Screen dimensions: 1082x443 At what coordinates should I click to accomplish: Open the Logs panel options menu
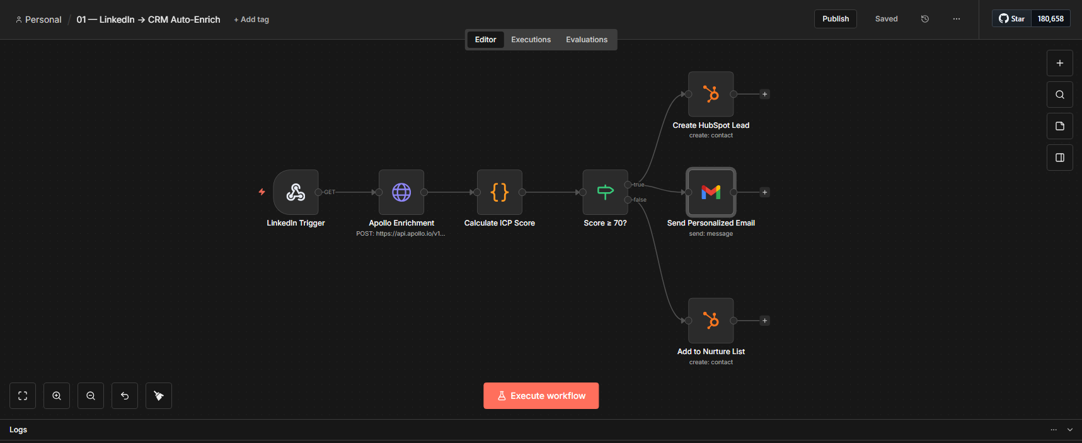coord(1054,430)
